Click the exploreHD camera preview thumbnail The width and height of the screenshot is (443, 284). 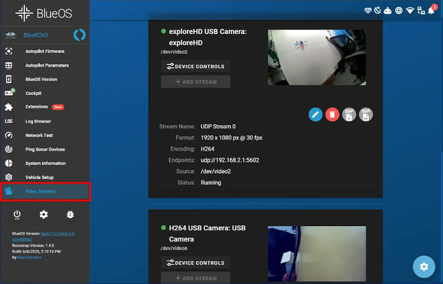[317, 57]
